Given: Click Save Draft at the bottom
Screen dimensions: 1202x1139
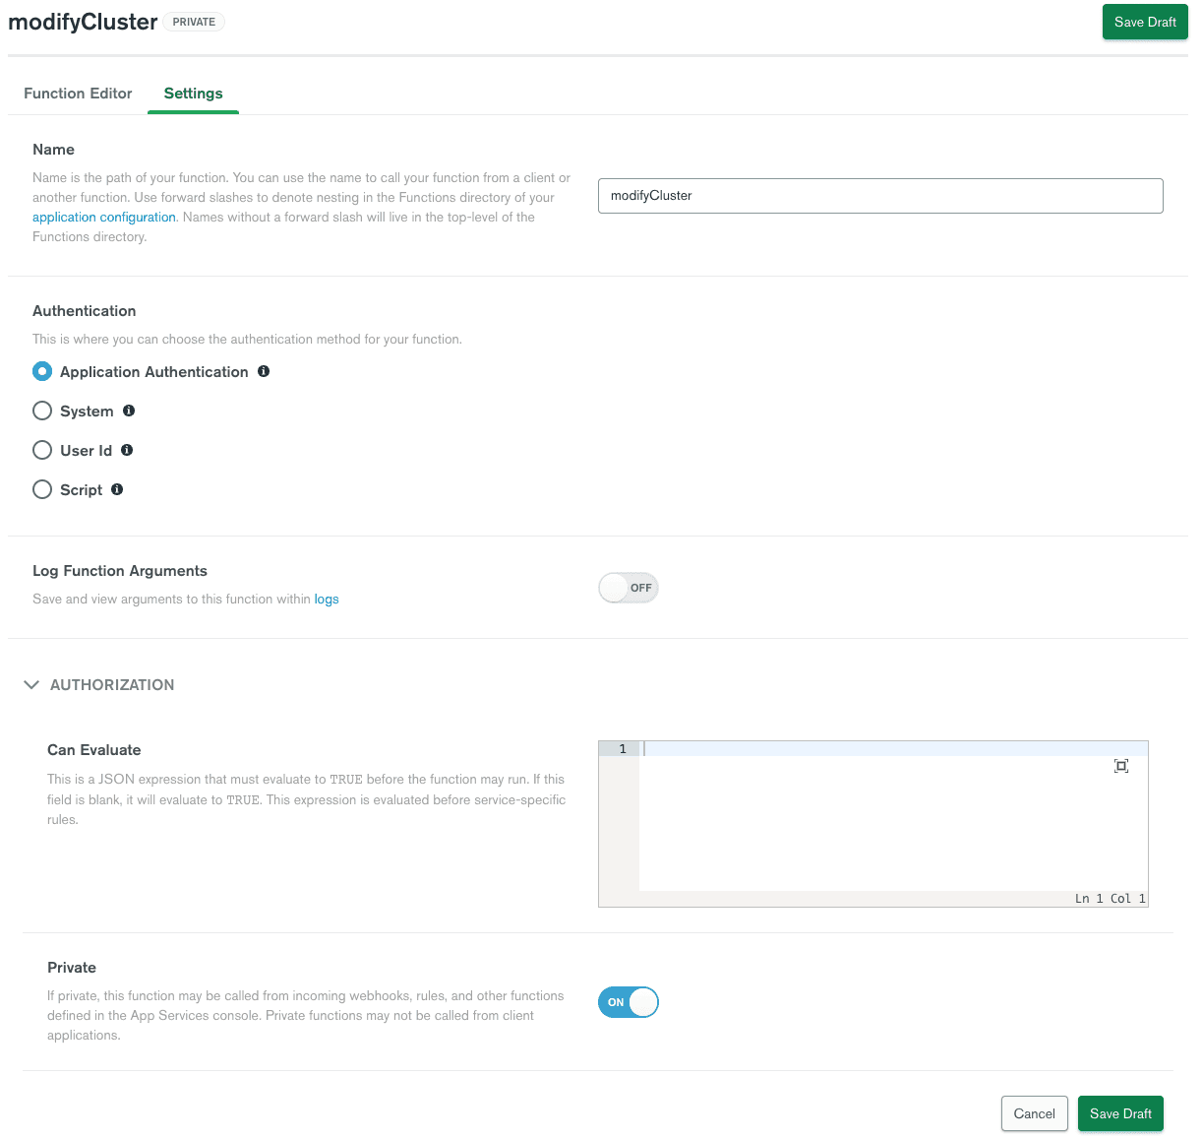Looking at the screenshot, I should (1120, 1113).
